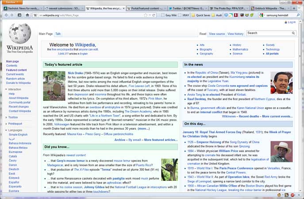
Task: Select the View history tab
Action: coord(235,34)
